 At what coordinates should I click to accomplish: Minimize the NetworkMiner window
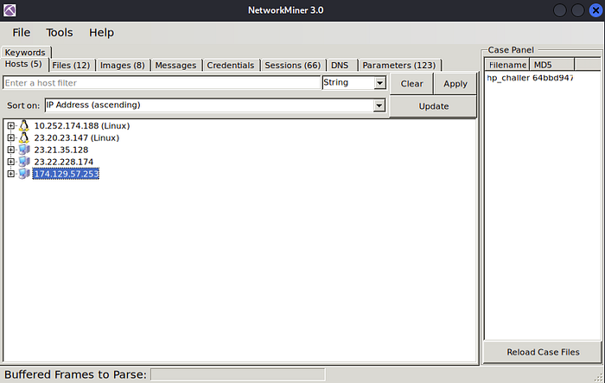click(560, 10)
